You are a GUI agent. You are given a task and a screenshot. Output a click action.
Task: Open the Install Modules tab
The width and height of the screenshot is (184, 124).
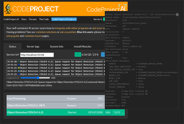[82, 47]
